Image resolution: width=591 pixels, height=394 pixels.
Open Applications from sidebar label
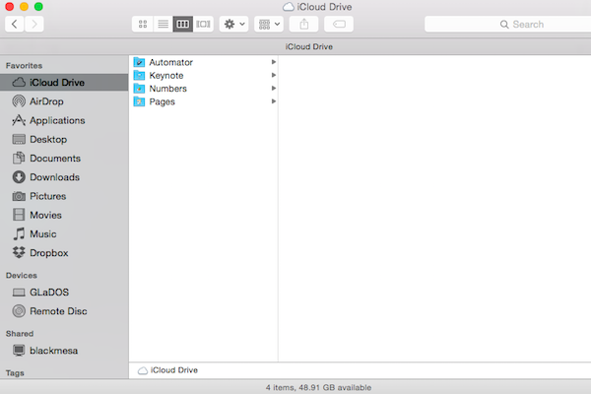(57, 120)
